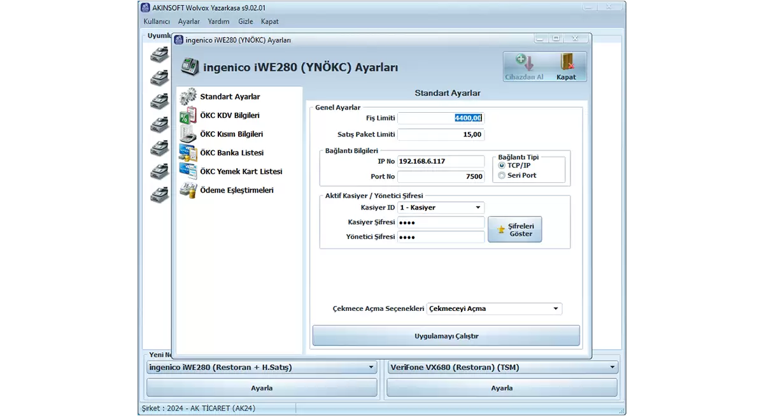Open Çekmece Açma Seçenekleri dropdown
Screen dimensions: 764x416
pos(556,309)
